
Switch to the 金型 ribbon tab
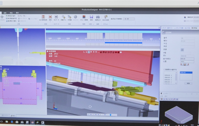[x=5, y=13]
